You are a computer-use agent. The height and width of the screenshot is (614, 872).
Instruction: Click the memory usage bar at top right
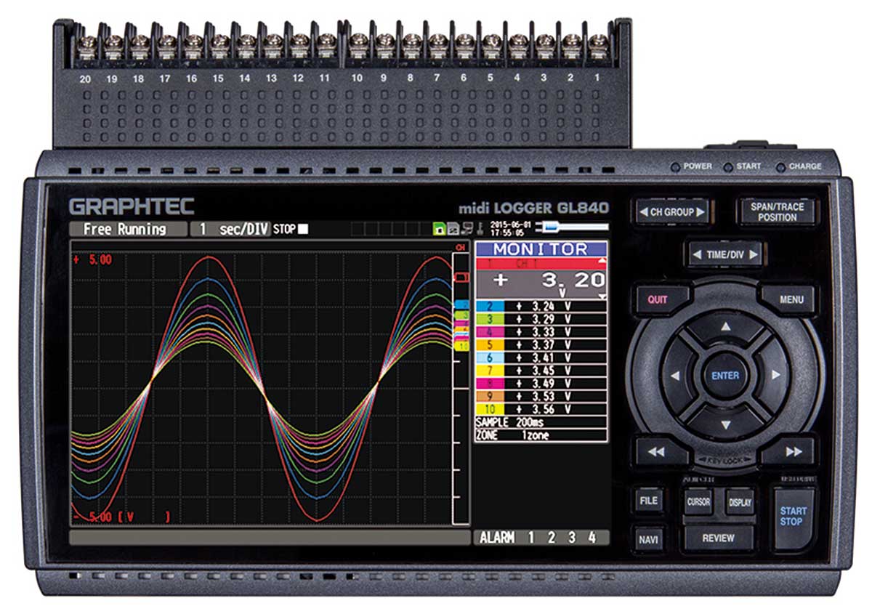pyautogui.click(x=571, y=227)
